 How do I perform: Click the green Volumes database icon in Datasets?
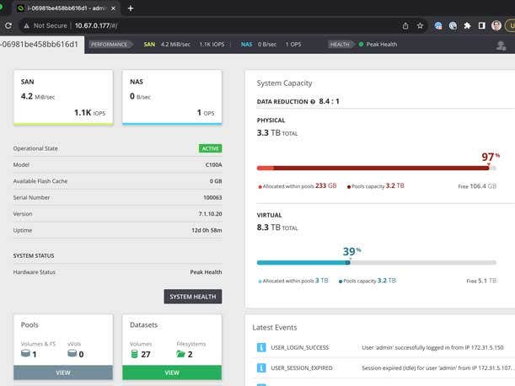pyautogui.click(x=135, y=353)
